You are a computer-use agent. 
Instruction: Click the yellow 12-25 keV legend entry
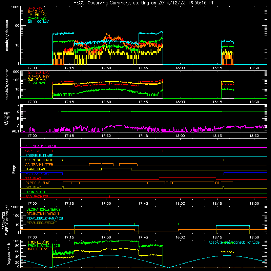[37, 15]
